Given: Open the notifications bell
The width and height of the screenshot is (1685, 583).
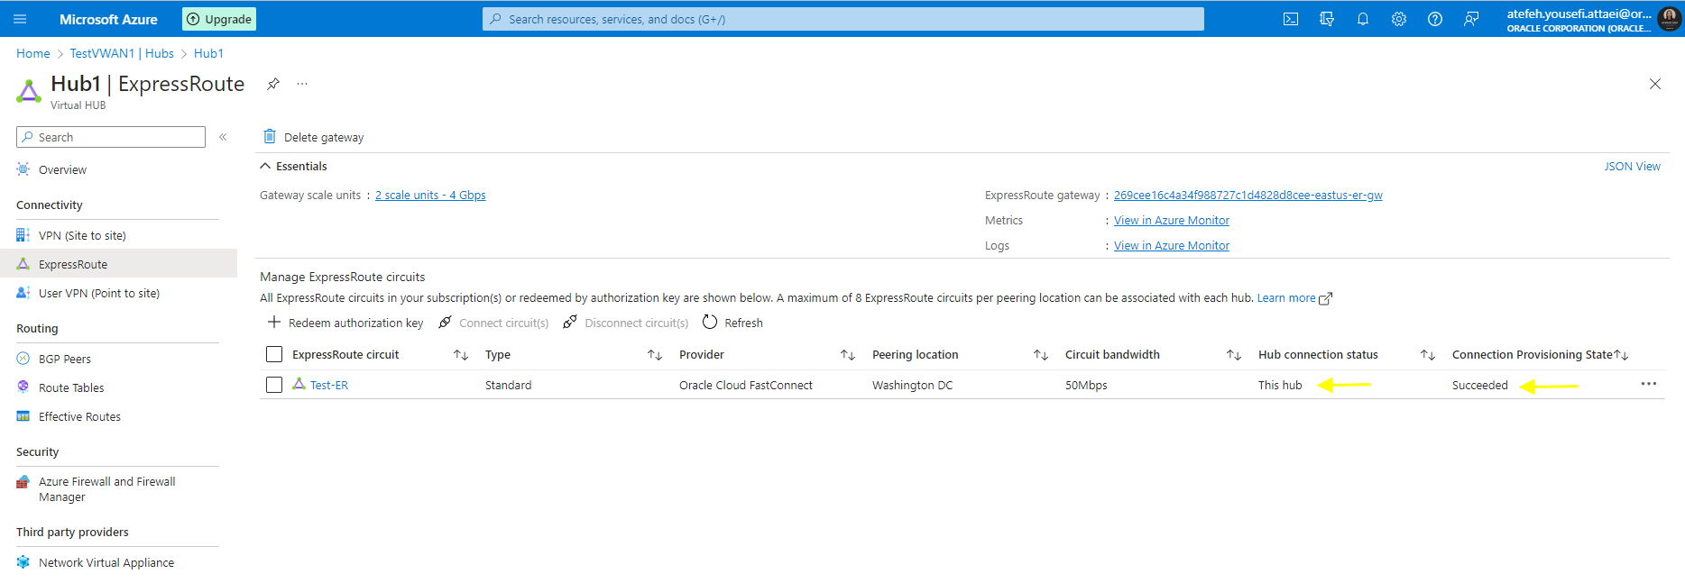Looking at the screenshot, I should tap(1363, 19).
